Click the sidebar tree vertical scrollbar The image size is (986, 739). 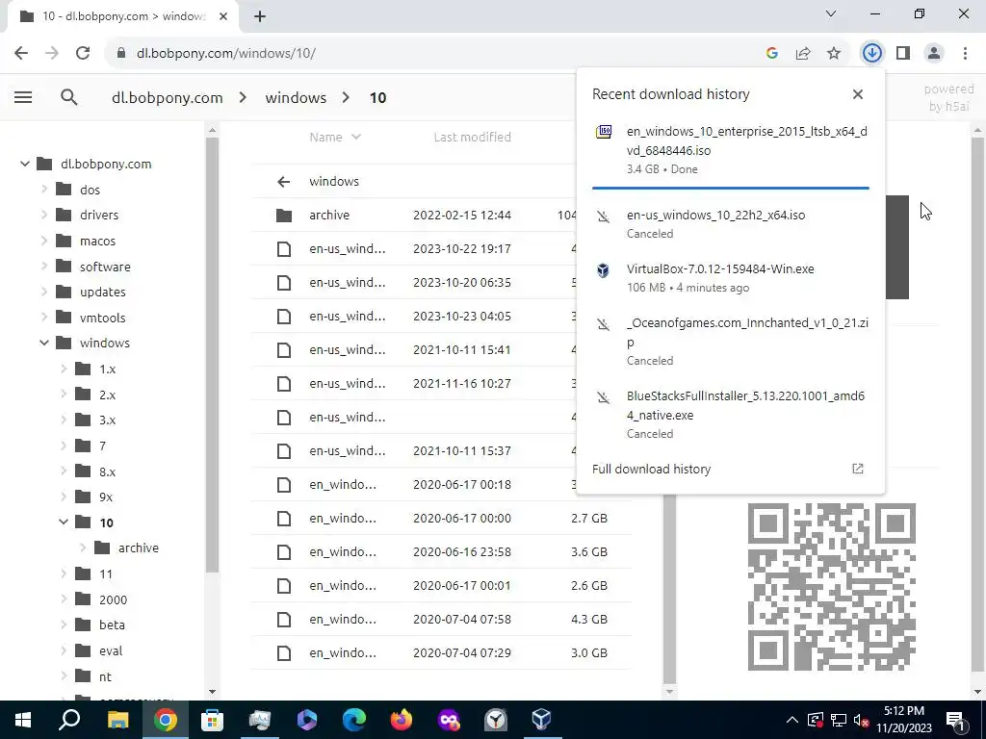212,355
